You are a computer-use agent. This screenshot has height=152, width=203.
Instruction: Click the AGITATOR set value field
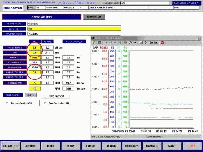(x=35, y=57)
